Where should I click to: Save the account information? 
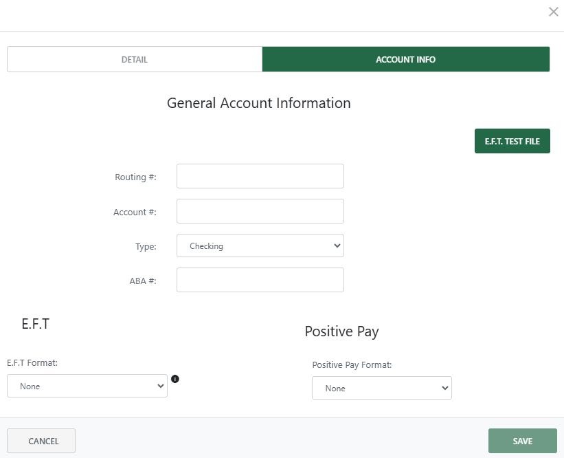click(522, 441)
